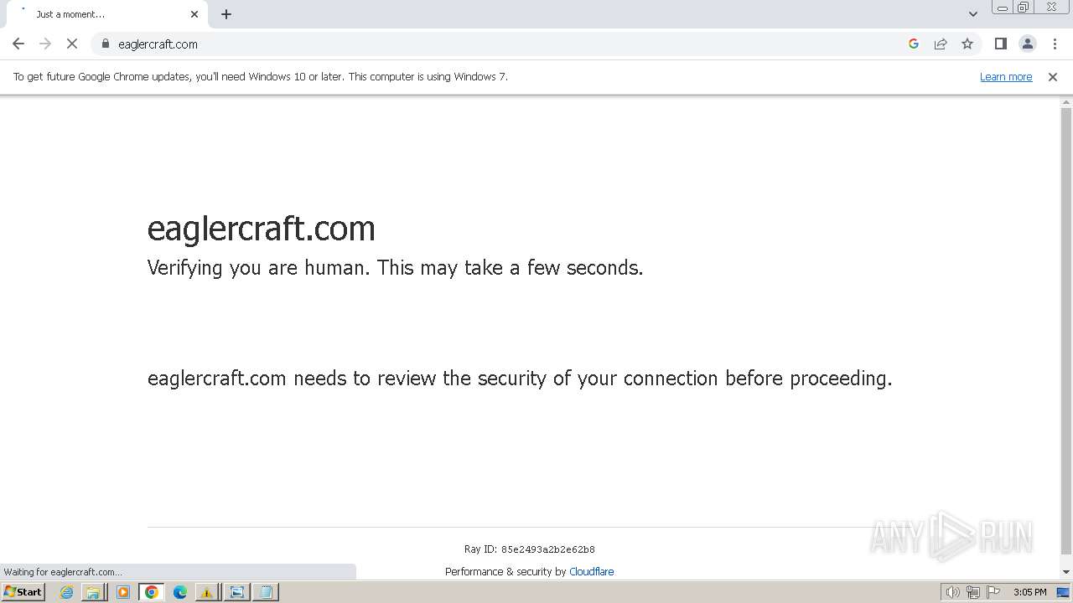Open Microsoft Edge from taskbar
This screenshot has height=603, width=1073.
coord(180,592)
